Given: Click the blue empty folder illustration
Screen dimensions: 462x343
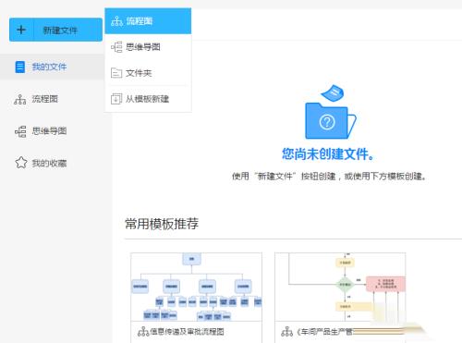Looking at the screenshot, I should (331, 112).
